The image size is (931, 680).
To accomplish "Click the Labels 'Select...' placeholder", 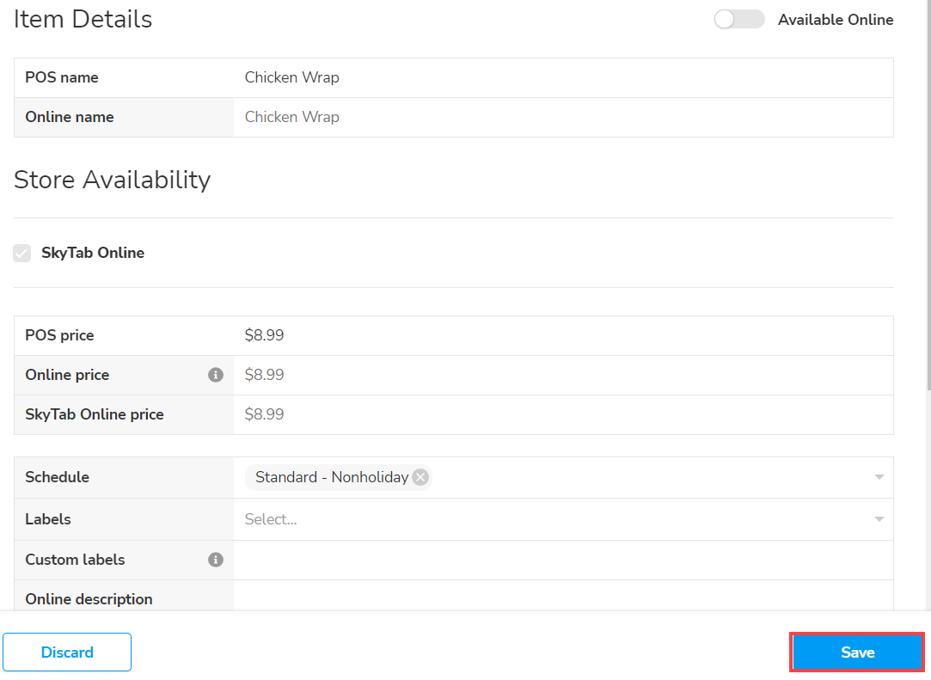I will 271,519.
